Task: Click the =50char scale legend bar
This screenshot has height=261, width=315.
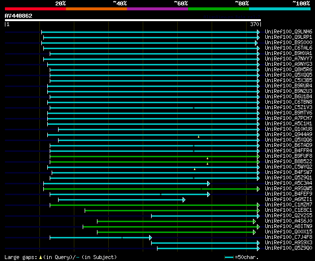Action: [229, 258]
